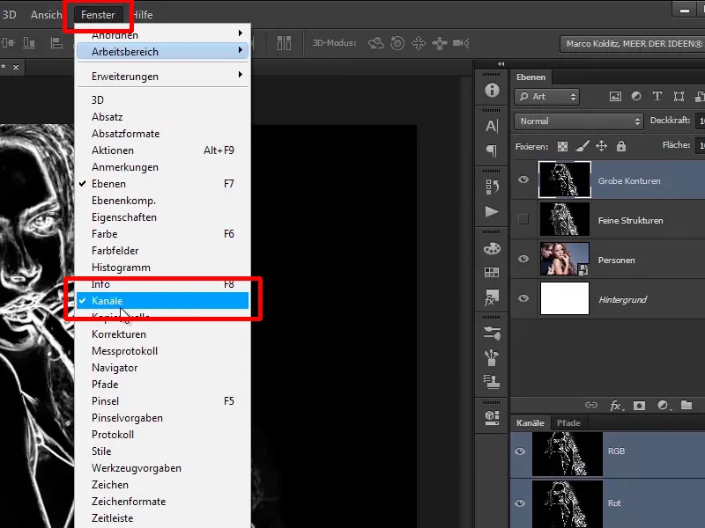Open the Brush cup icon in dock

pos(492,357)
